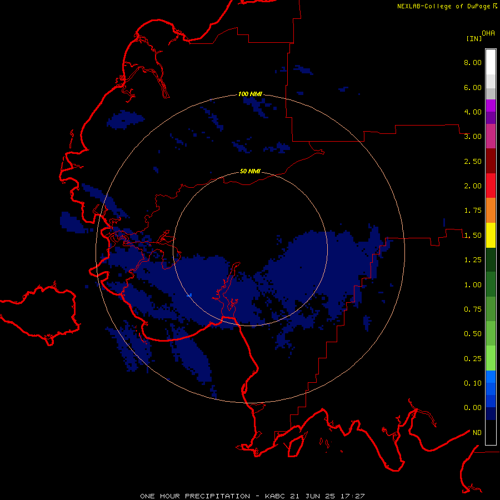Viewport: 500px width, 500px height.
Task: Click the bright blue color bar segment
Action: coord(491,377)
